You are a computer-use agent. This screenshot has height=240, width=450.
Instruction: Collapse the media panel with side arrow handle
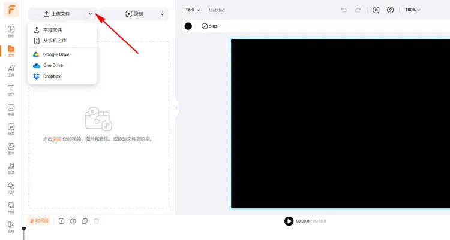click(176, 108)
